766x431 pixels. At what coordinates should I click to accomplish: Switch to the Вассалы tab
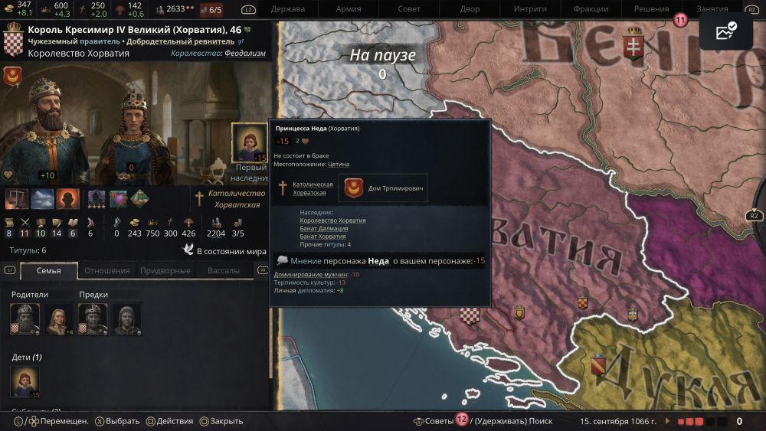pos(223,270)
